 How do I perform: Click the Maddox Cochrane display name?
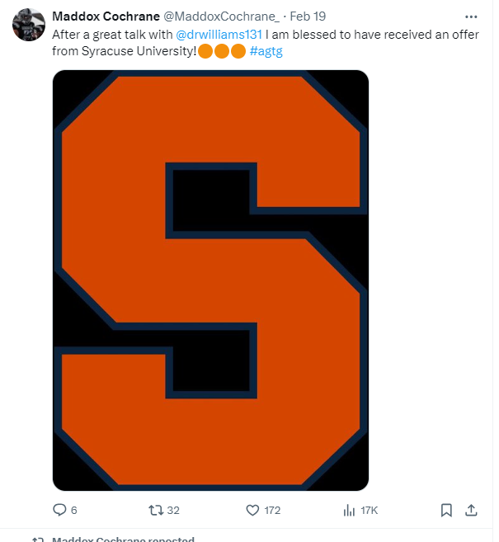106,16
